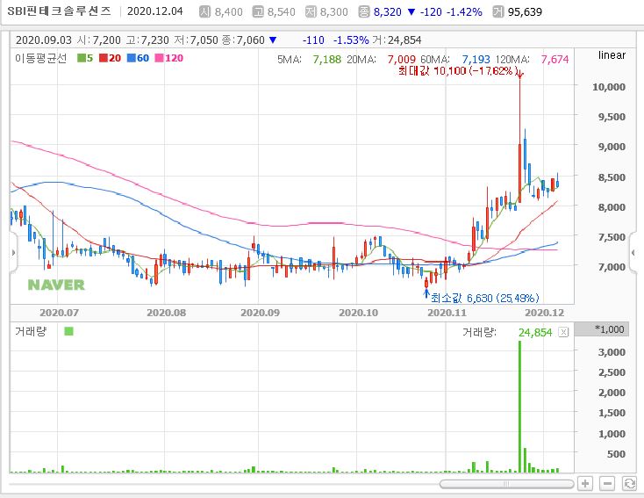Click the 5MA value 7,188
The width and height of the screenshot is (644, 498).
point(327,60)
